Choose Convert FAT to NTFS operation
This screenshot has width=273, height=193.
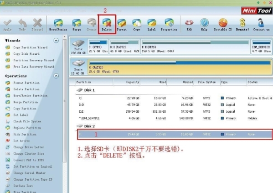point(25,160)
